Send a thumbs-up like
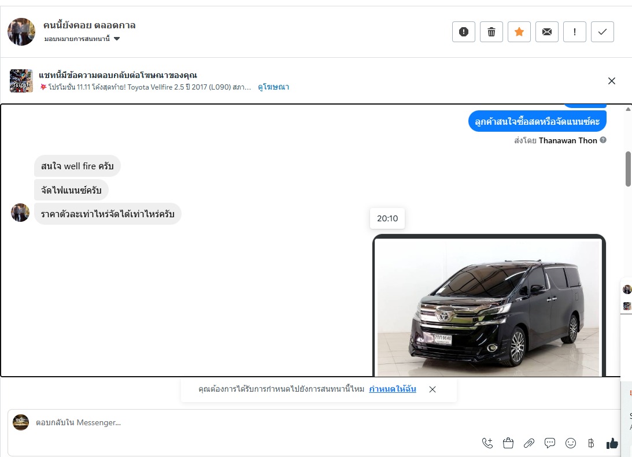This screenshot has height=457, width=632. coord(612,443)
